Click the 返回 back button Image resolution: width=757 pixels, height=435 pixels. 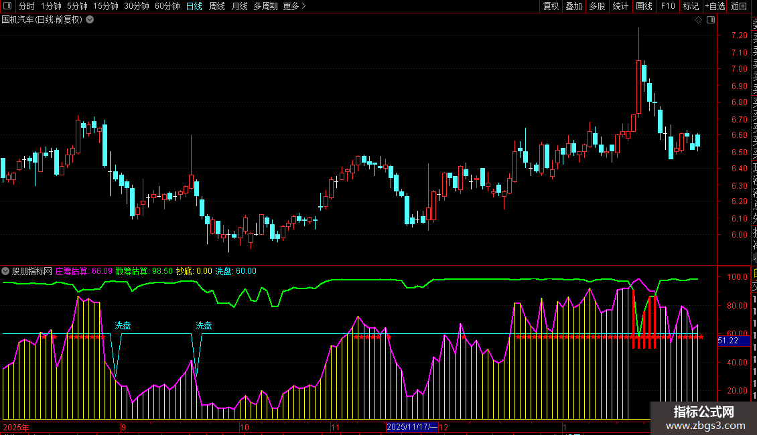pos(738,7)
